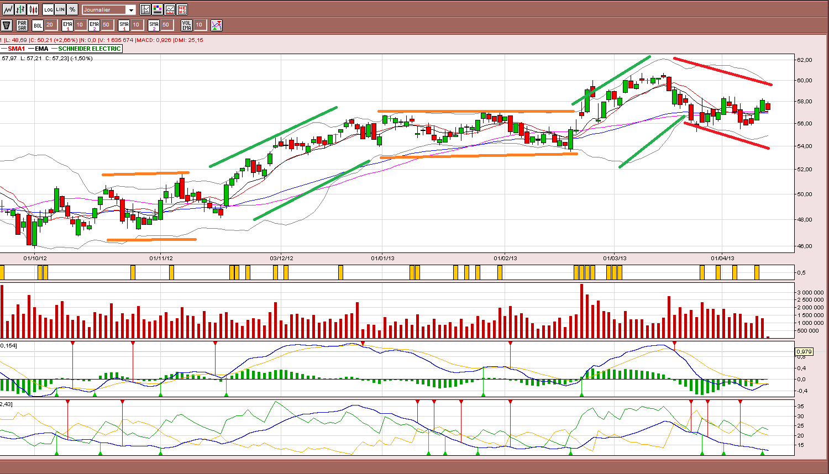Click the cursor chart icon after Journalier

(145, 9)
